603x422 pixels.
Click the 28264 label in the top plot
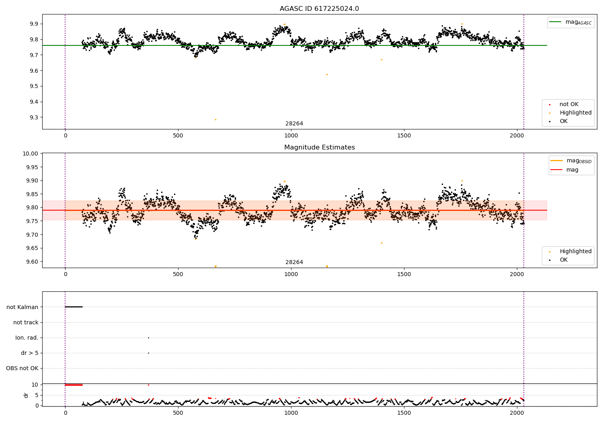coord(294,124)
